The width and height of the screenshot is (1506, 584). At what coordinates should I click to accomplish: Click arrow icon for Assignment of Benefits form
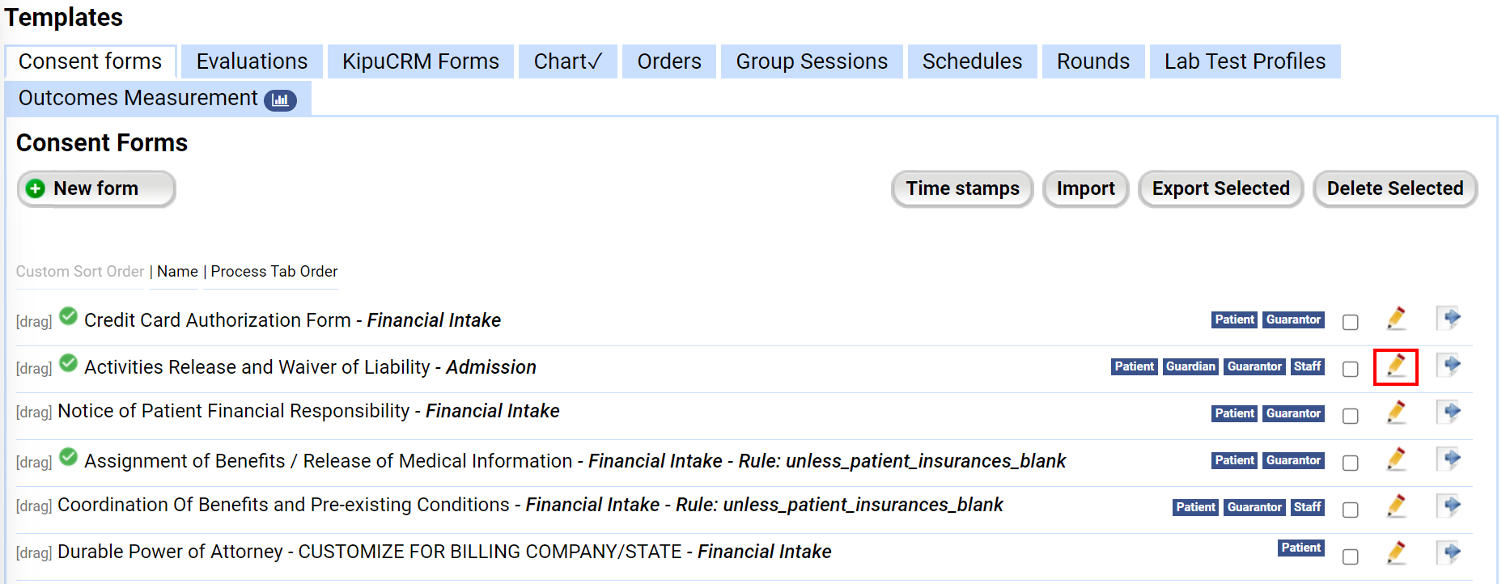pyautogui.click(x=1449, y=459)
